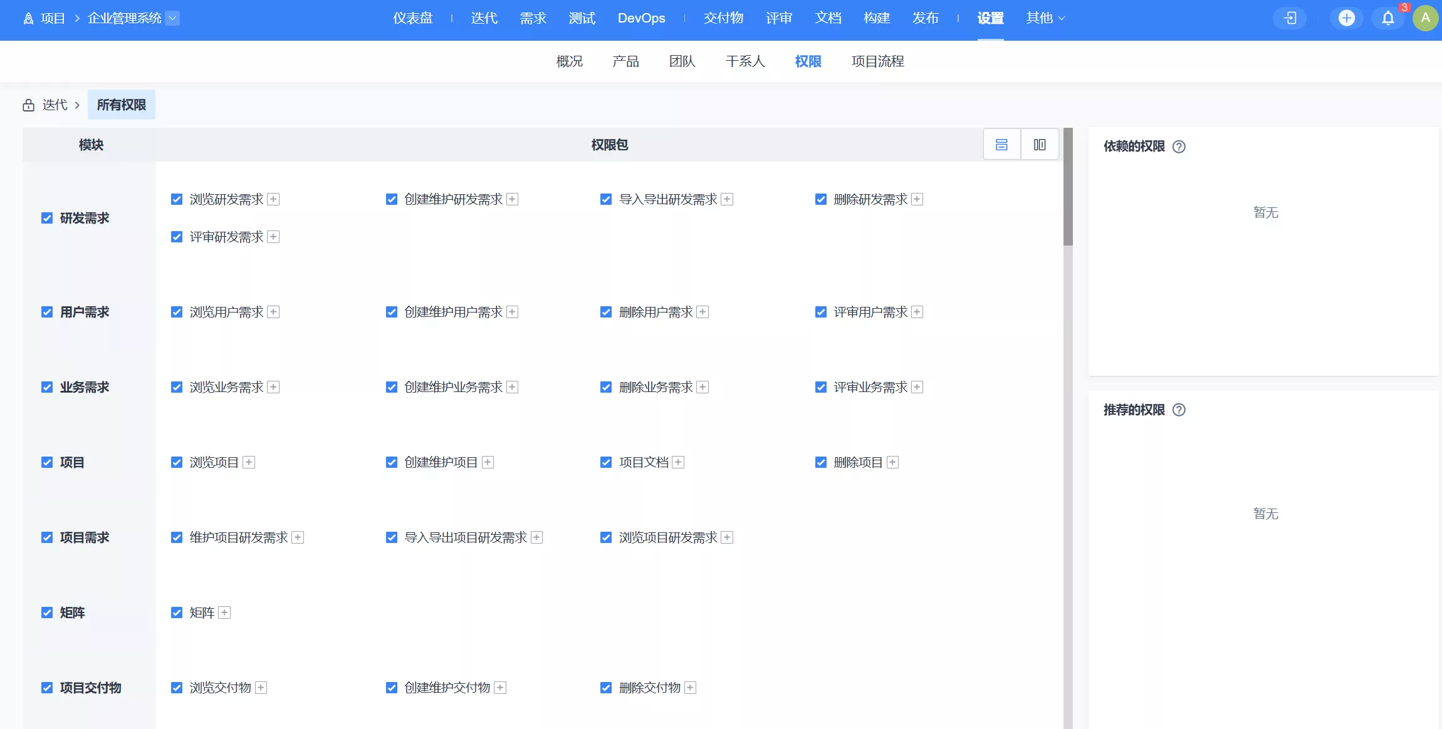Viewport: 1442px width, 729px height.
Task: Click the 迭代 breadcrumb link
Action: (x=55, y=105)
